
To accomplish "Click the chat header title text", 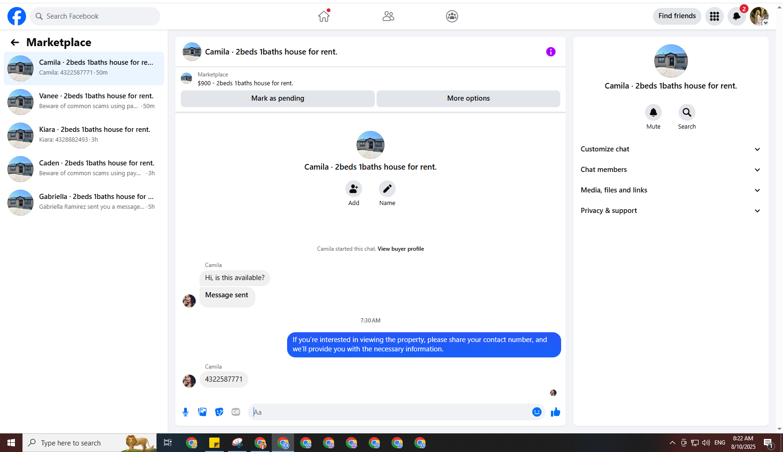I will click(x=271, y=52).
